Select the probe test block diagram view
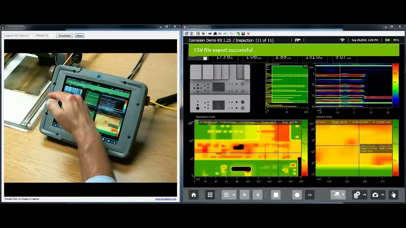 (220, 88)
